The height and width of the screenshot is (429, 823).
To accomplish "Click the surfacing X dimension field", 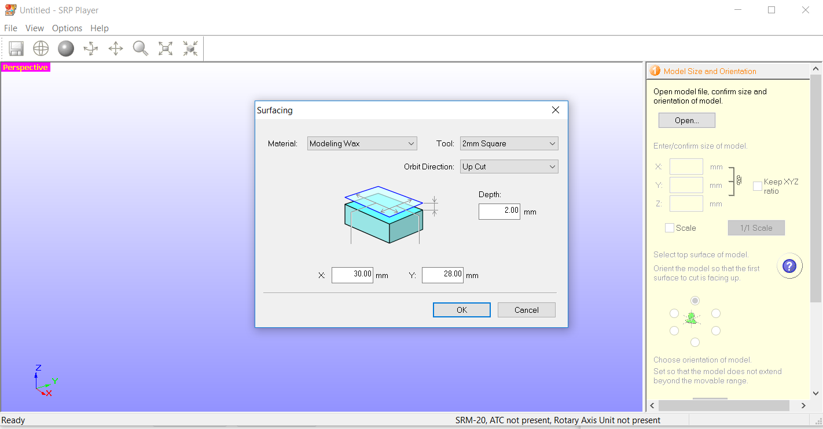I will [352, 275].
